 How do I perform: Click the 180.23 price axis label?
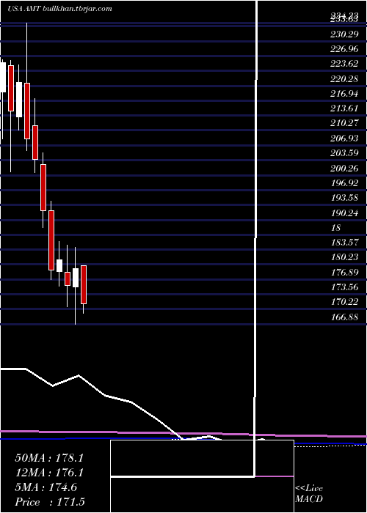344,257
